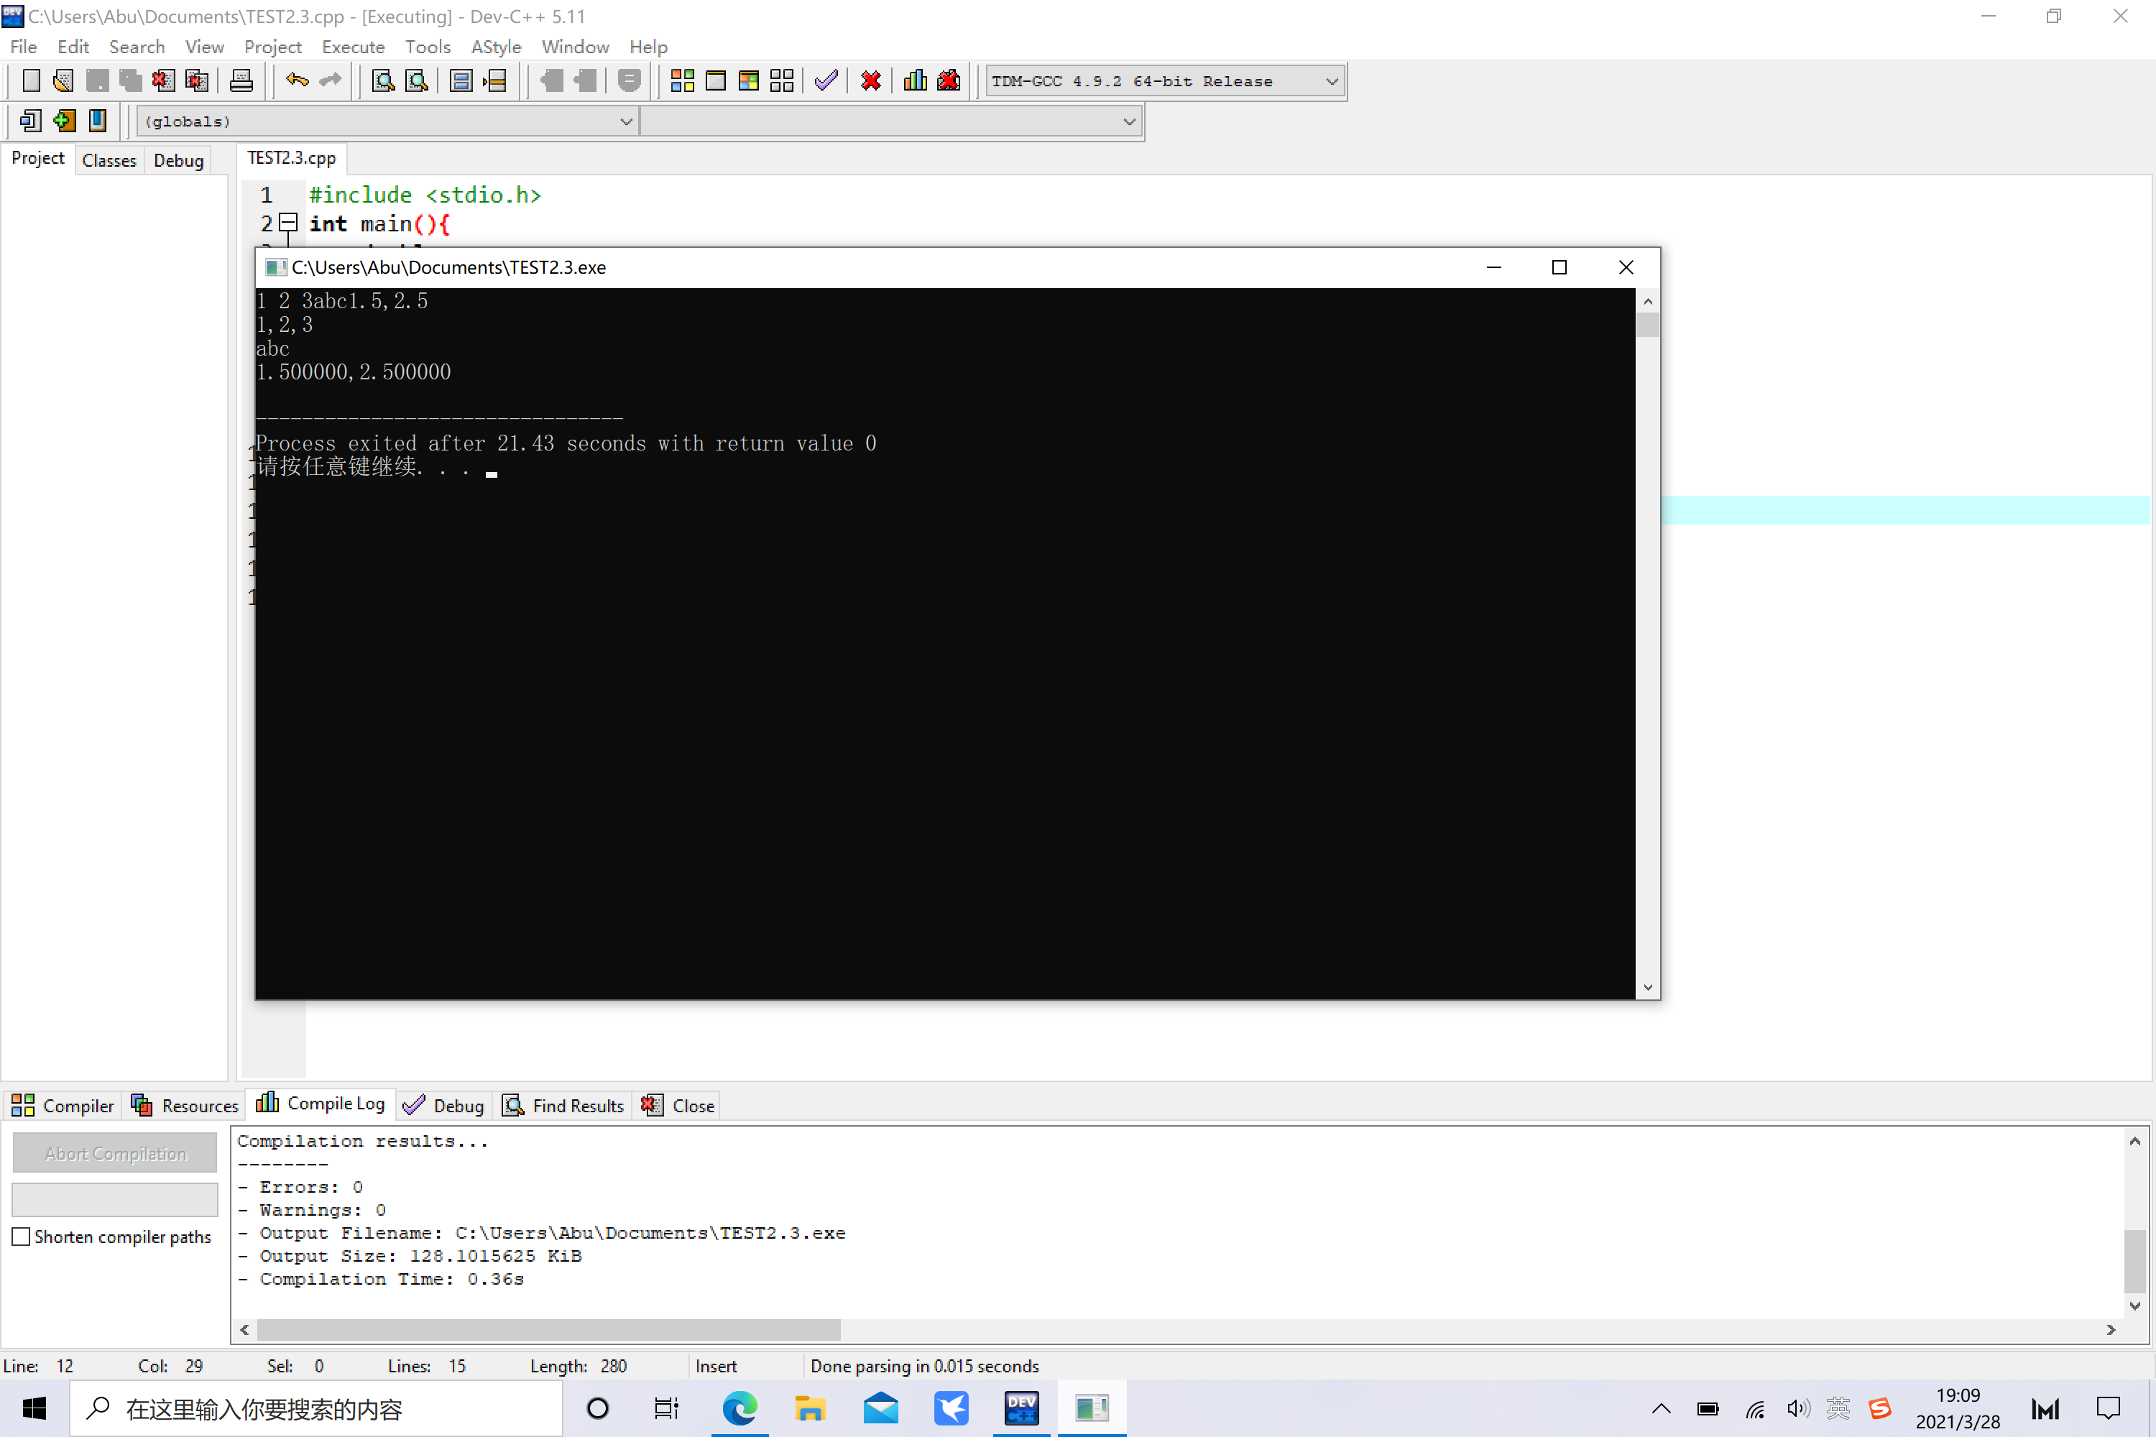This screenshot has width=2156, height=1437.
Task: Click the profile analysis bar chart icon
Action: click(x=915, y=80)
